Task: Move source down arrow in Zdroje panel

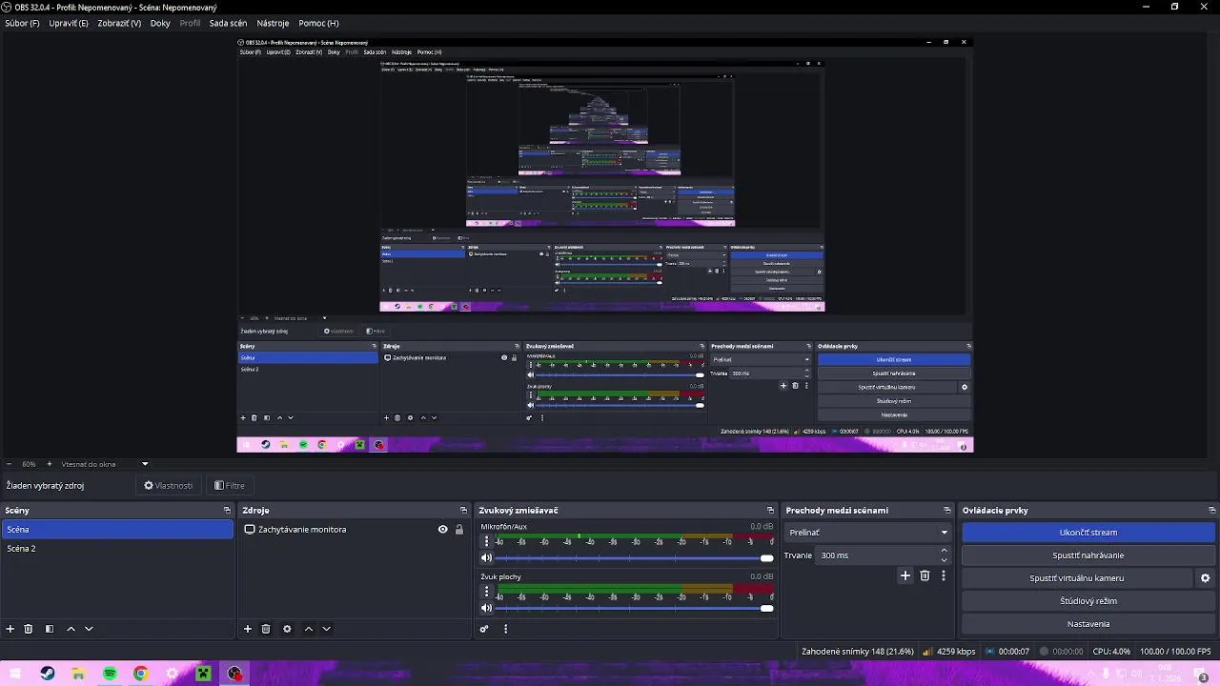Action: click(326, 629)
